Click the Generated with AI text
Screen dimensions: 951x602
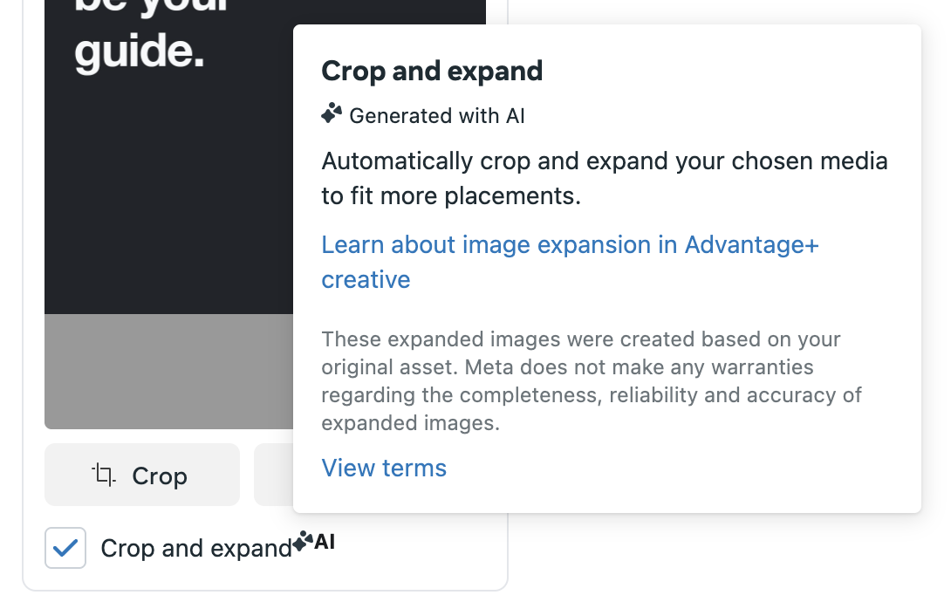click(437, 115)
